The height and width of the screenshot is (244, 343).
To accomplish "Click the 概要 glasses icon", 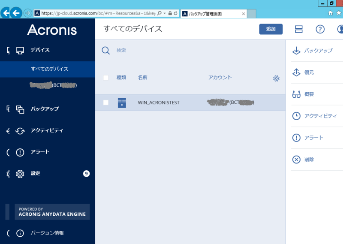I will [296, 94].
